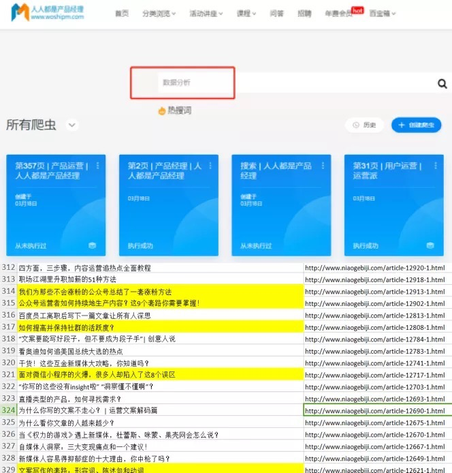
Task: Click URL cell article-12784-1.html
Action: tap(378, 339)
